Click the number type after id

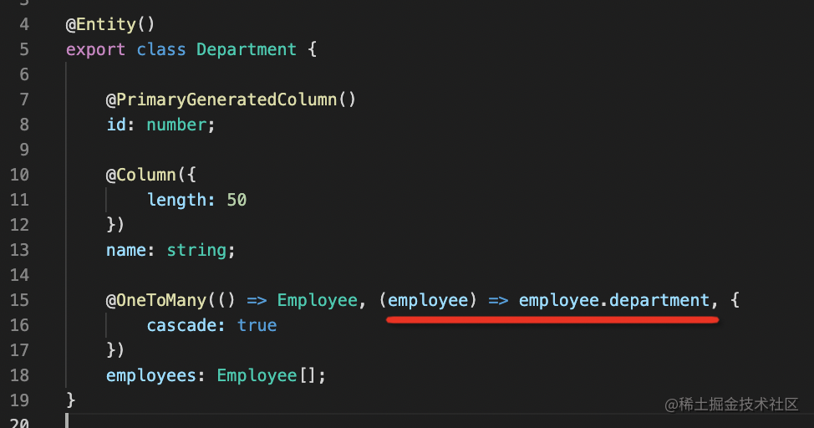click(176, 125)
